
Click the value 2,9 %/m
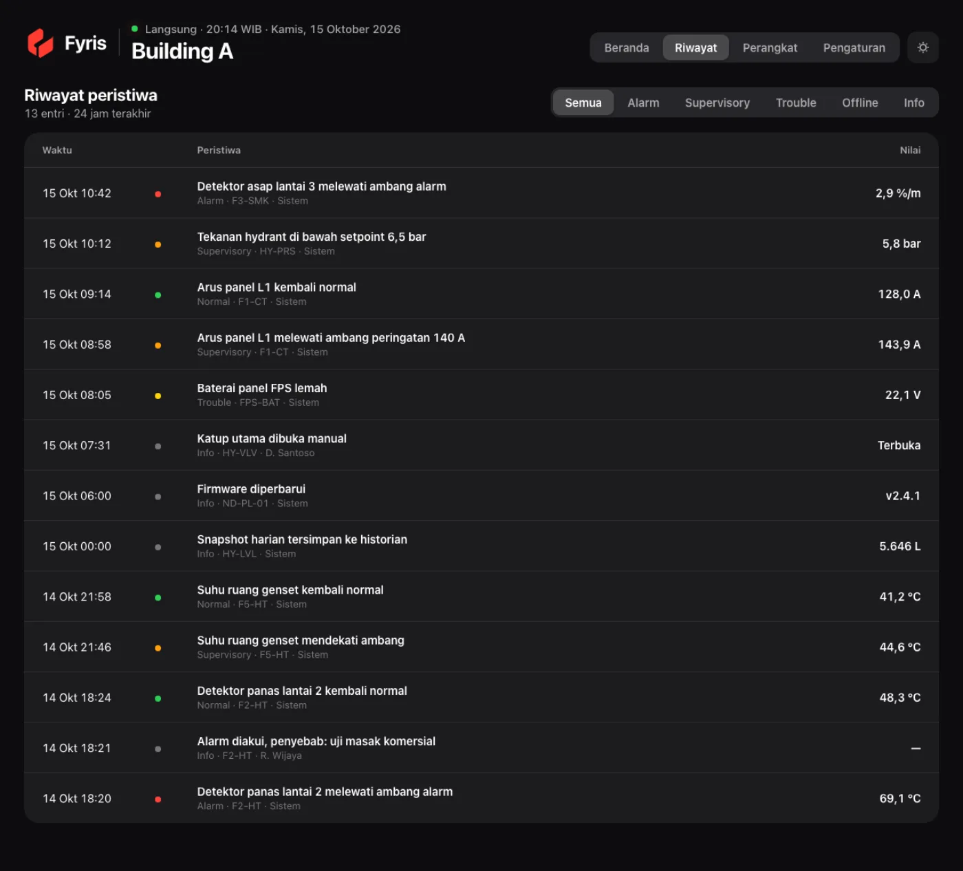pyautogui.click(x=898, y=193)
